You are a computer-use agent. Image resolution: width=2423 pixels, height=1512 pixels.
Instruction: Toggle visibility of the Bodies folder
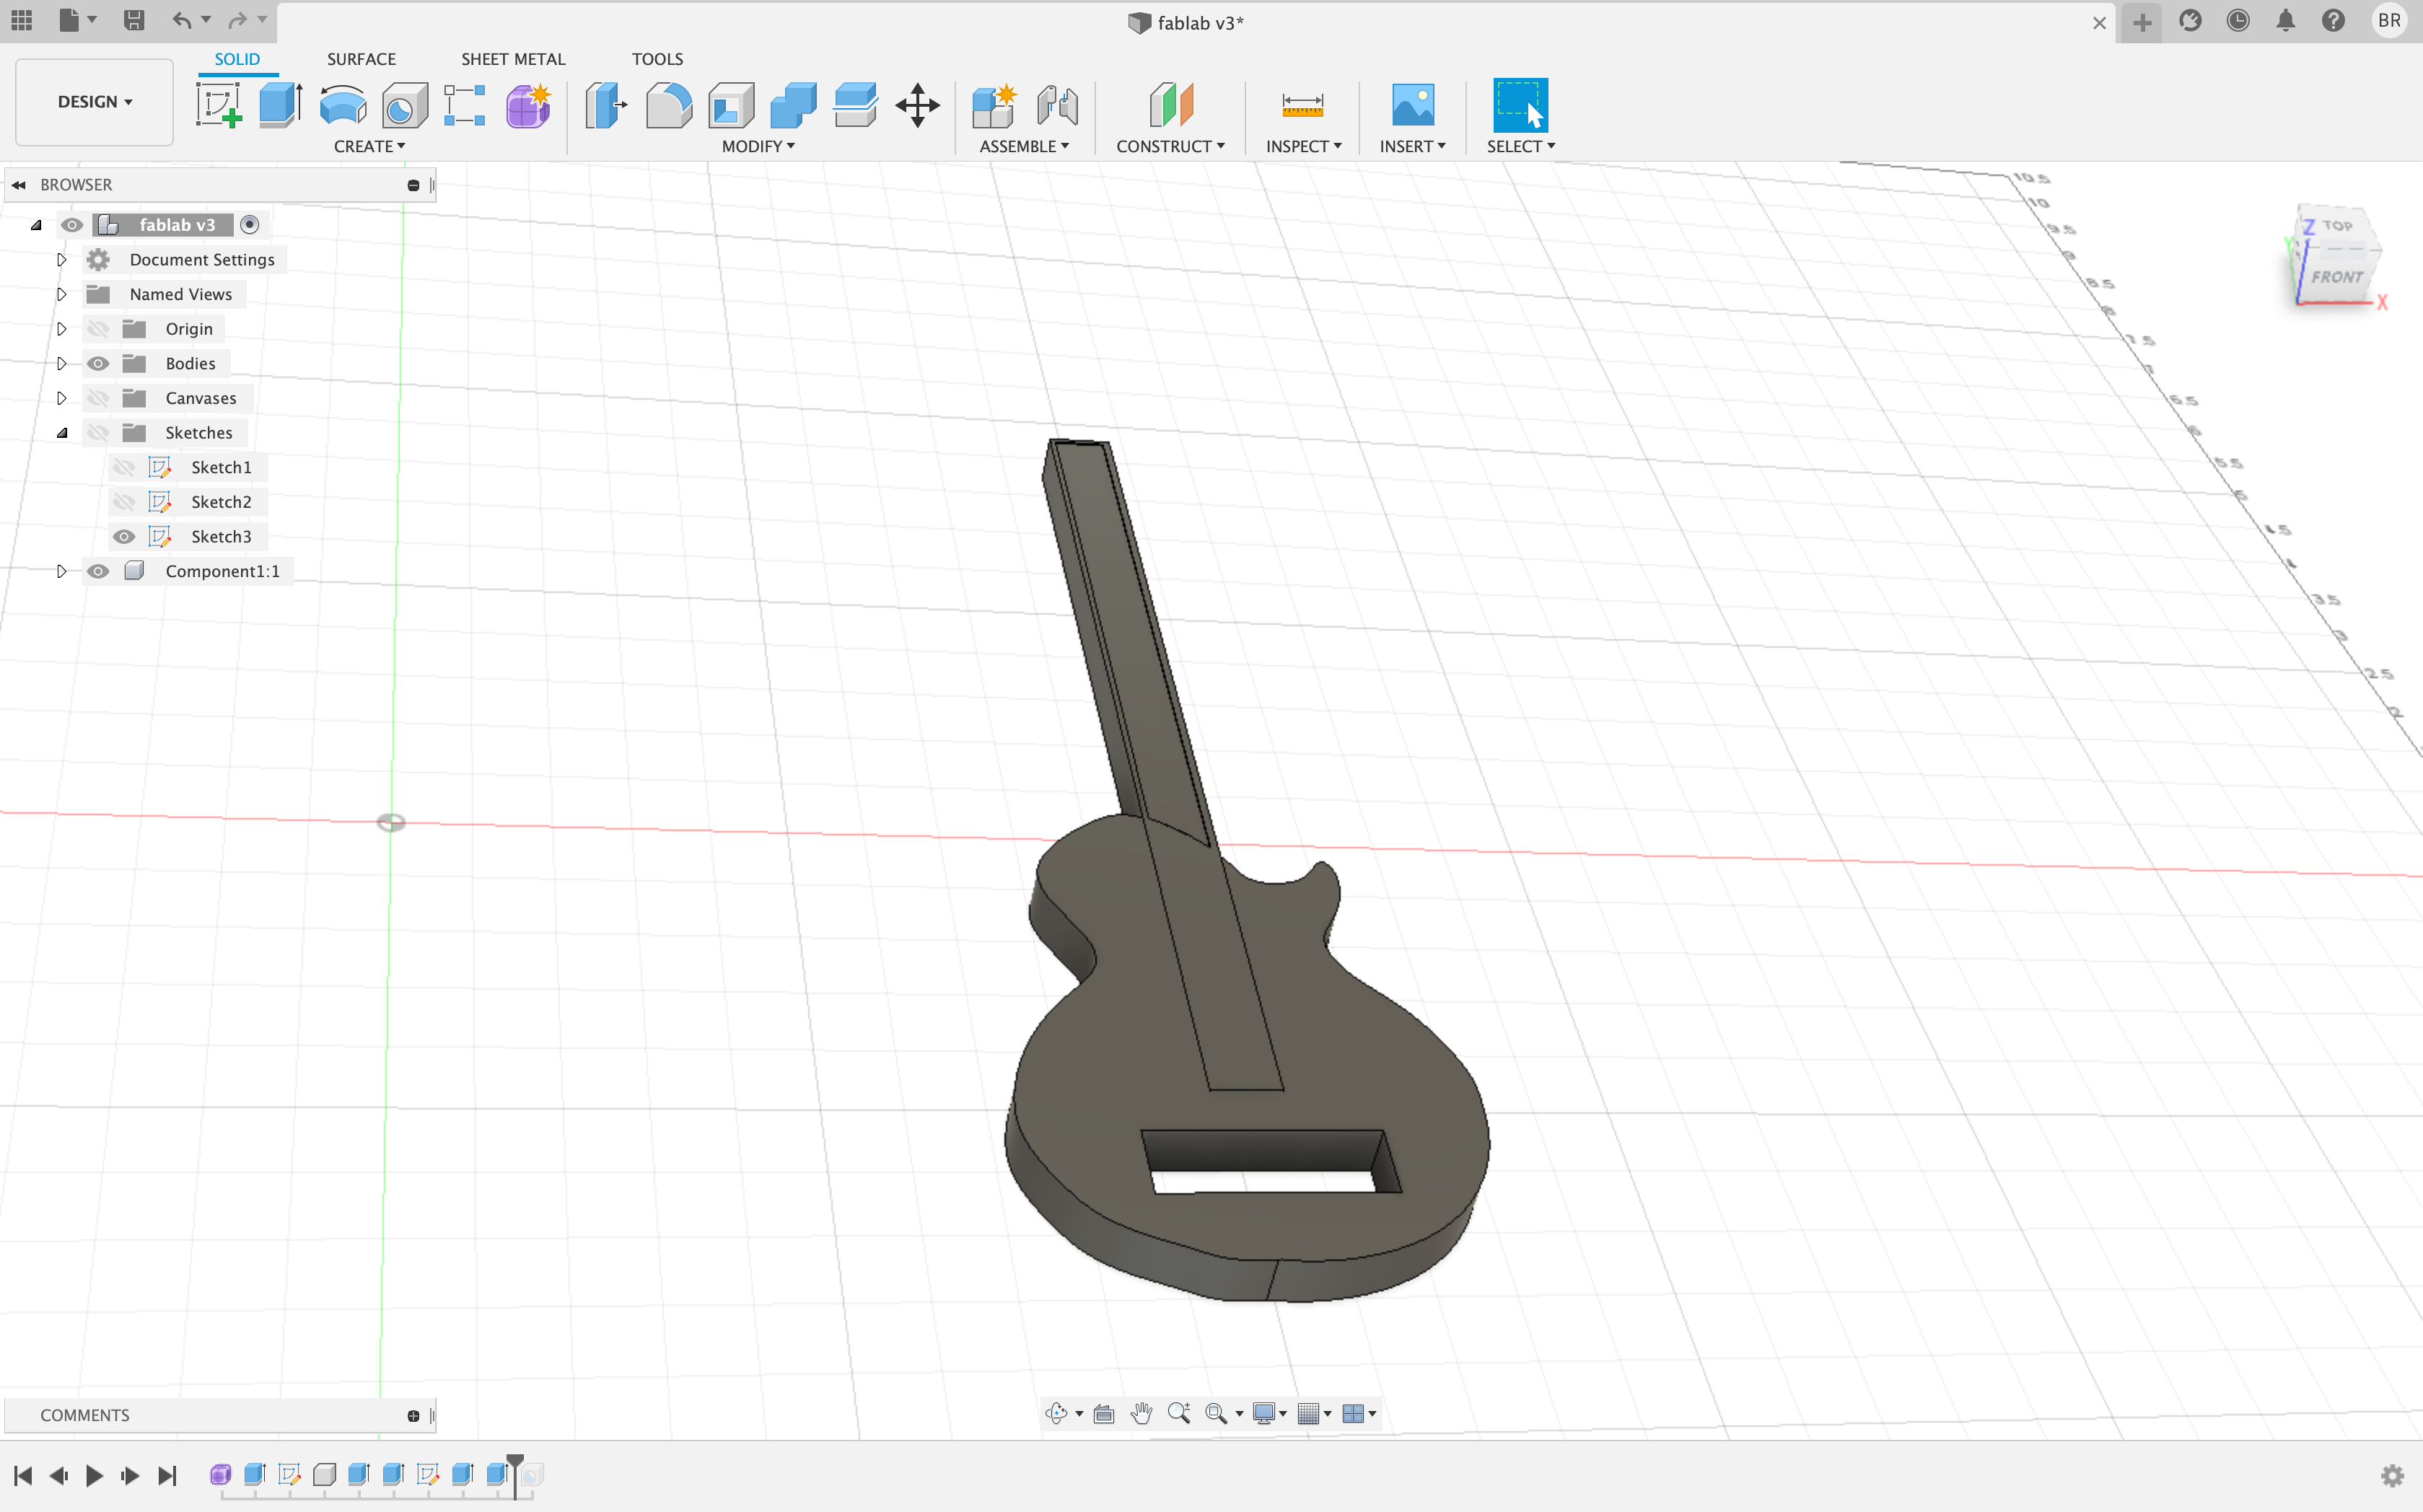tap(98, 363)
